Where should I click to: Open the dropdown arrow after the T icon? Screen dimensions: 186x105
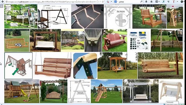tap(177, 2)
